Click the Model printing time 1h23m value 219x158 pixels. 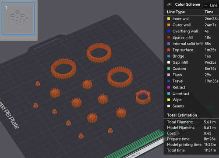pos(210,144)
